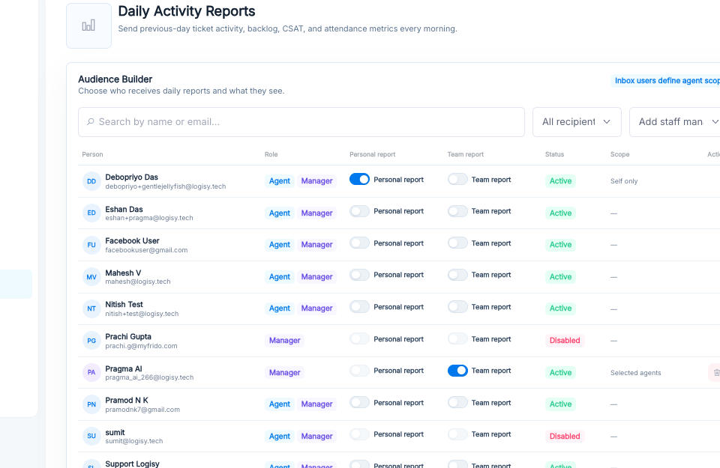The width and height of the screenshot is (720, 468).
Task: Click the email debopriyo+gentlejellyfish@logisy.tech
Action: coord(165,186)
